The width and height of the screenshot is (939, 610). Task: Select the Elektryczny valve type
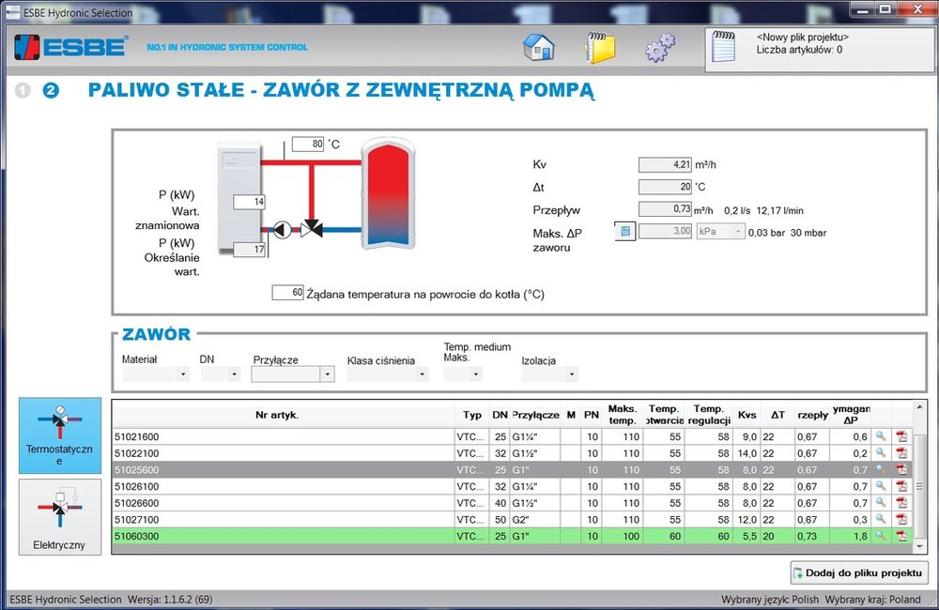tap(60, 516)
